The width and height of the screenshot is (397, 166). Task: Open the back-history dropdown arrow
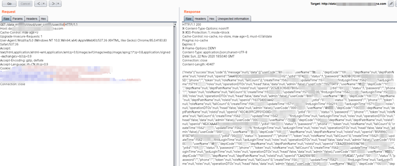click(43, 4)
